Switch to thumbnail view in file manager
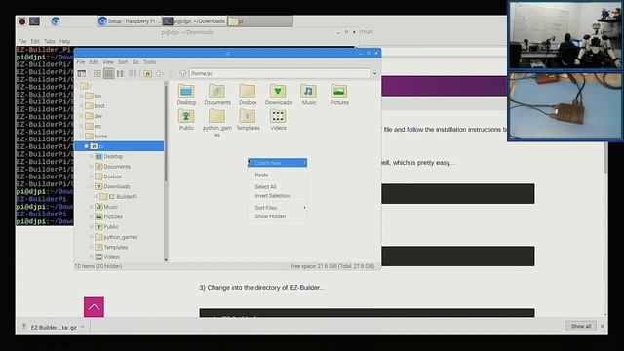This screenshot has width=624, height=351. pos(108,74)
